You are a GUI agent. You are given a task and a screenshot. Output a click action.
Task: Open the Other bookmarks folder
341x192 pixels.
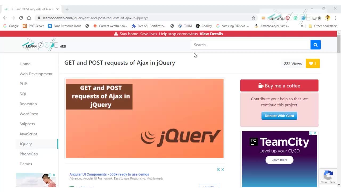[x=323, y=26]
